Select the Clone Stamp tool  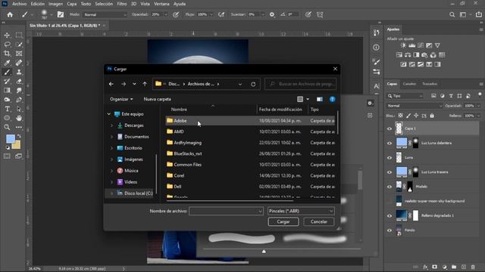tap(19, 73)
